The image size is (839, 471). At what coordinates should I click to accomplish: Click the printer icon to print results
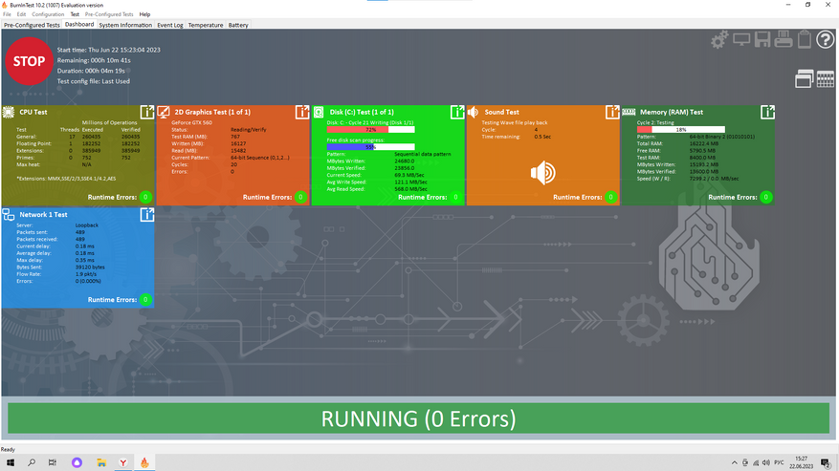(784, 40)
